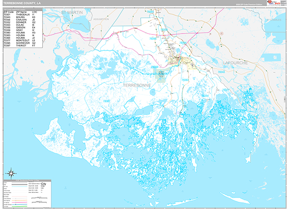This screenshot has width=288, height=209.
Task: Click the ASSUMPTION county label on the map
Action: (101, 19)
